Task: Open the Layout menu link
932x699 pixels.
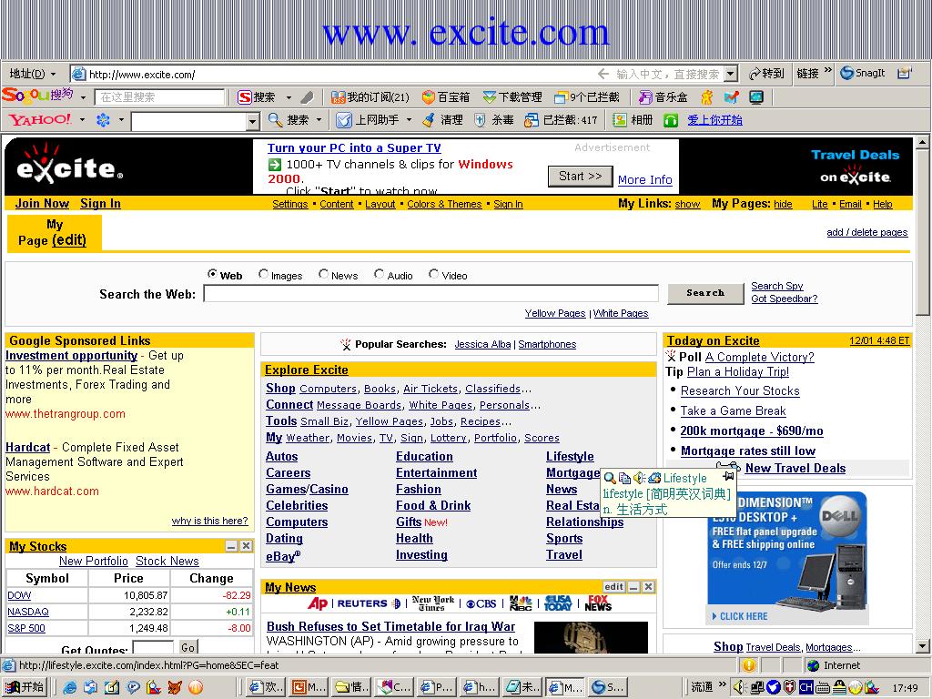Action: pyautogui.click(x=380, y=204)
